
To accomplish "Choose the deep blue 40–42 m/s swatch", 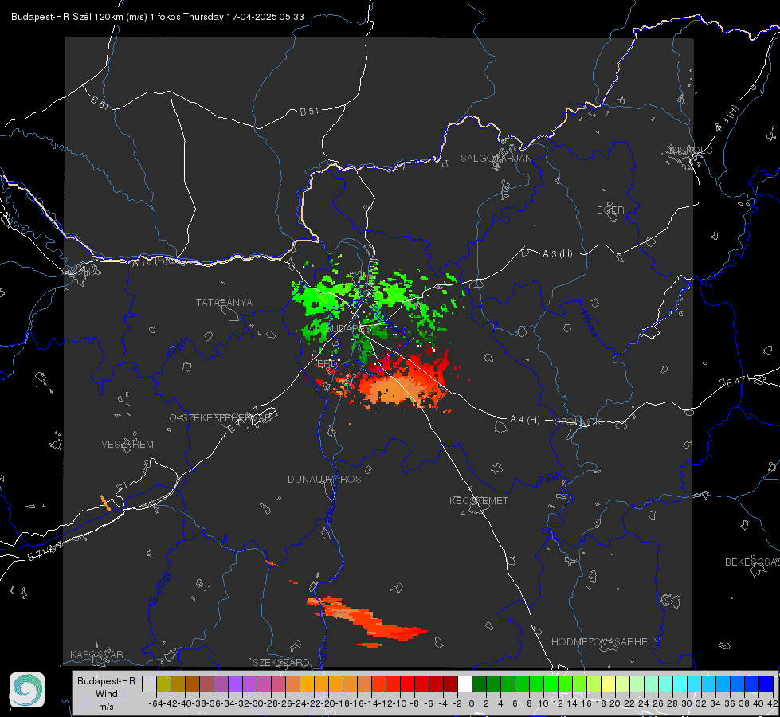I will pyautogui.click(x=766, y=684).
